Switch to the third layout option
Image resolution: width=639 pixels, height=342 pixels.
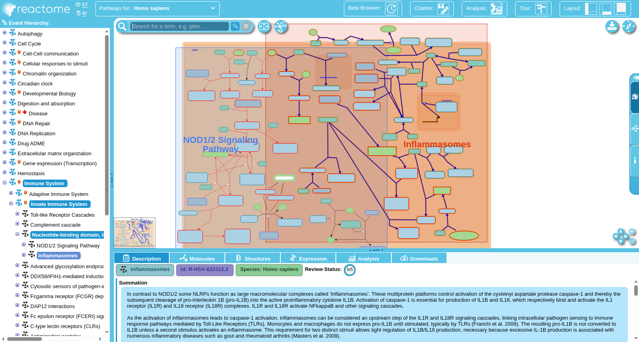click(x=620, y=8)
